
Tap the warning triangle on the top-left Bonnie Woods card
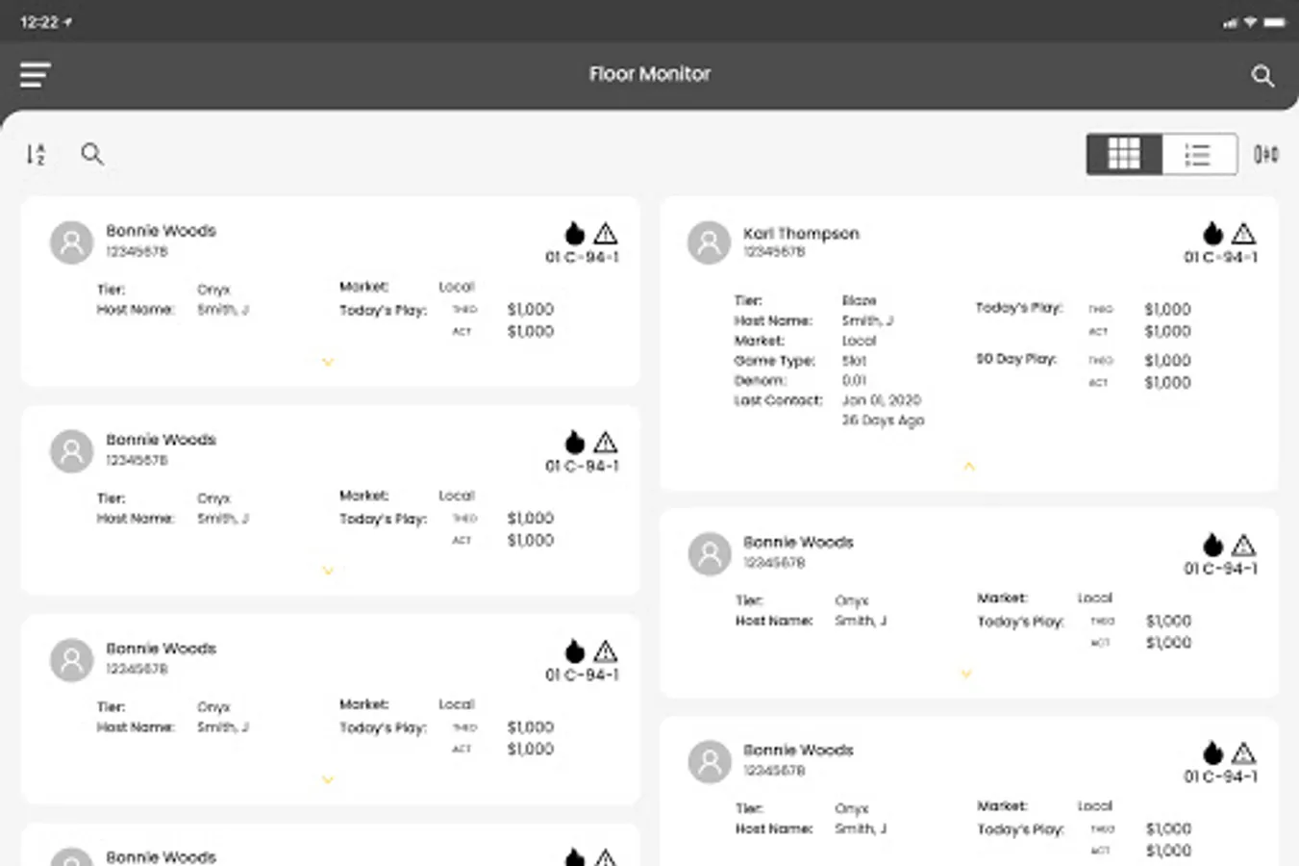605,233
